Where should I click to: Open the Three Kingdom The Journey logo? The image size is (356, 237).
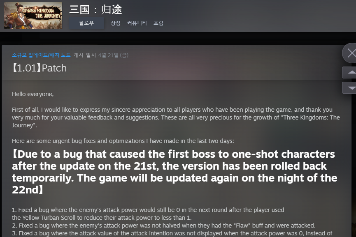(33, 16)
